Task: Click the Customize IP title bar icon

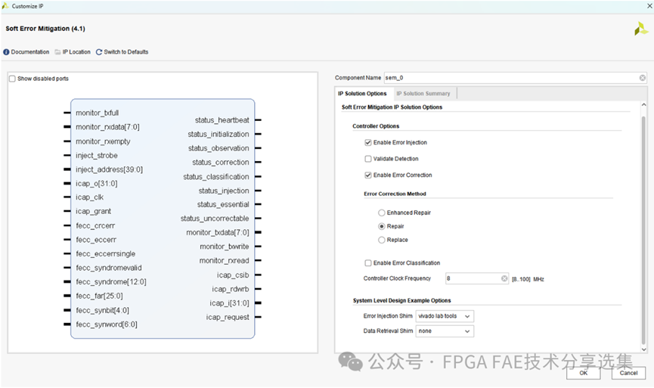Action: pos(6,5)
